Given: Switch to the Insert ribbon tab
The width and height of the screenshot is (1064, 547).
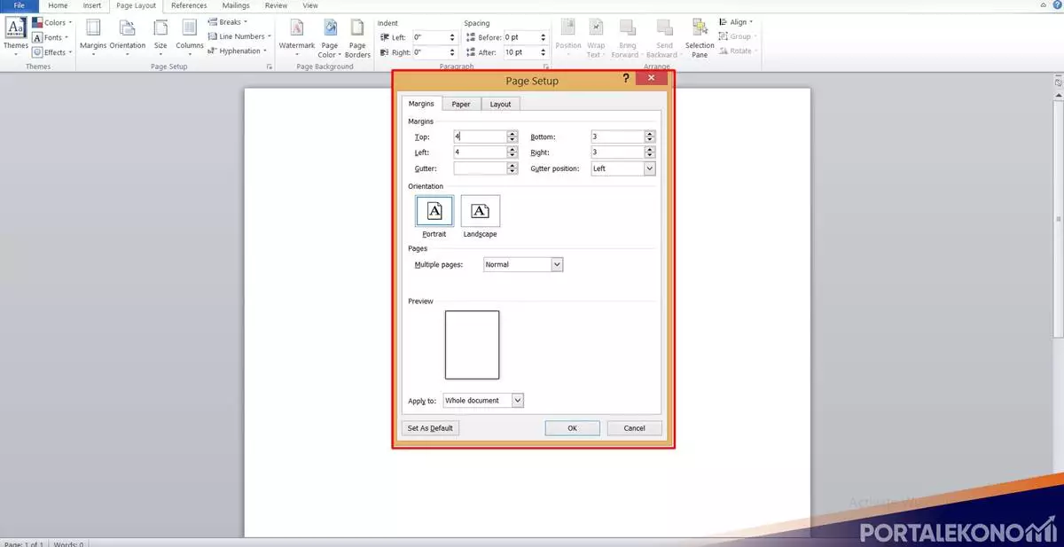Looking at the screenshot, I should coord(92,5).
